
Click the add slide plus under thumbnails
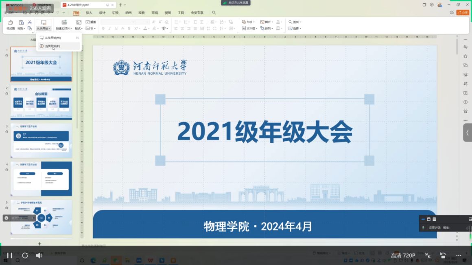tap(39, 243)
